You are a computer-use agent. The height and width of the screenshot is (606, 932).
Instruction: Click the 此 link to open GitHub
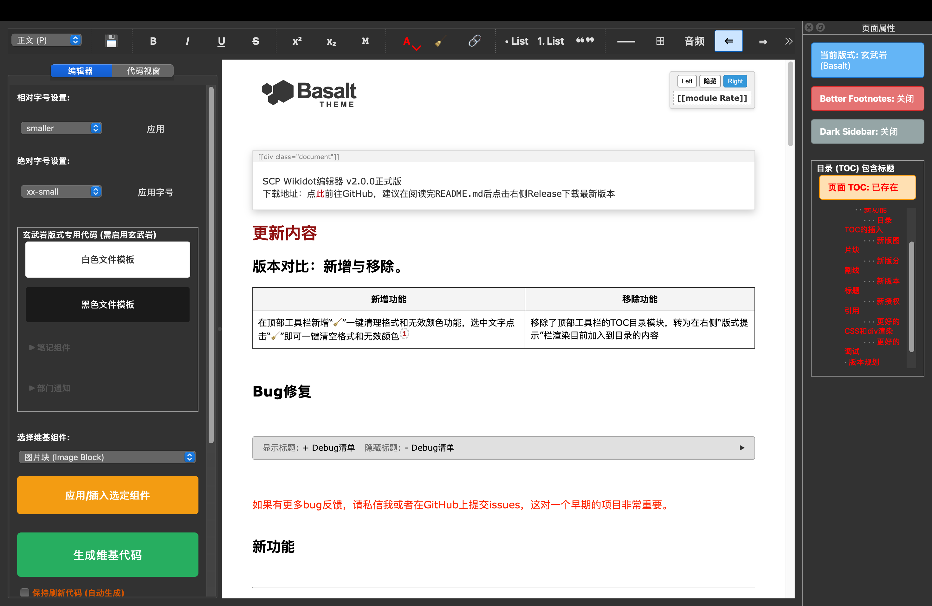click(x=319, y=193)
